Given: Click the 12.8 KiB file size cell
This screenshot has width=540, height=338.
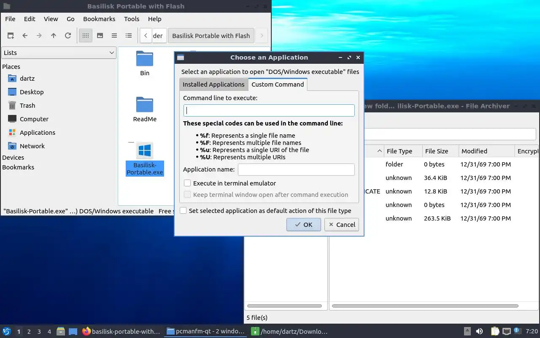Looking at the screenshot, I should [435, 191].
